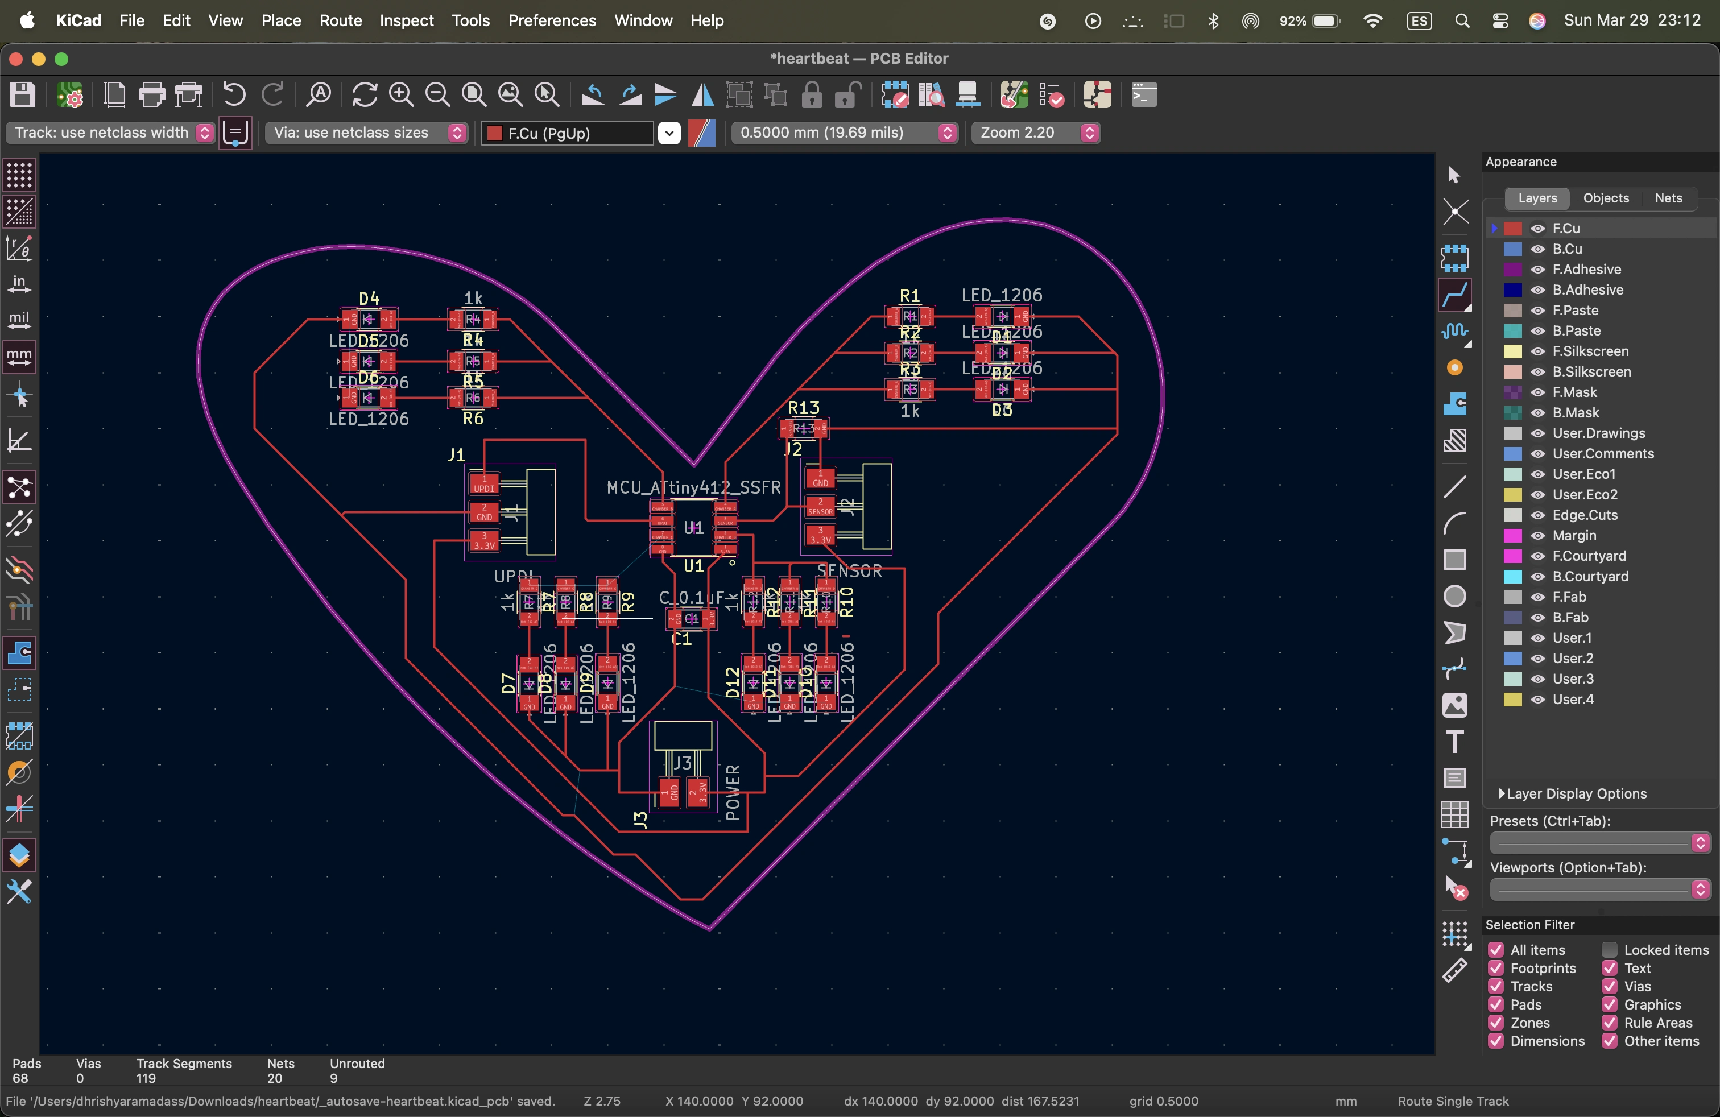Click the Save board icon

22,94
